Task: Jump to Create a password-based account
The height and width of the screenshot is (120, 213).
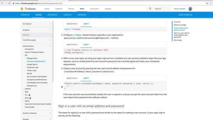Action: pyautogui.click(x=181, y=29)
